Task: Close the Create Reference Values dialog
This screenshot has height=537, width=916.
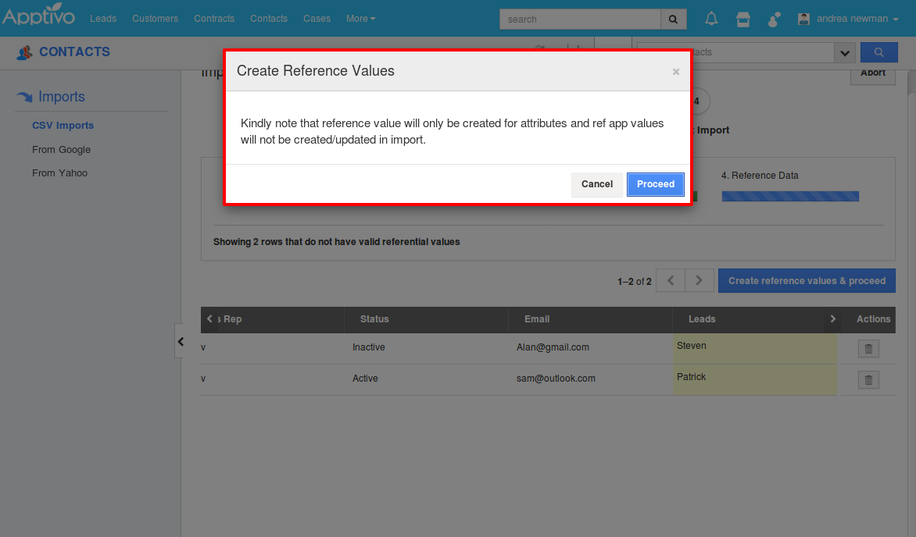Action: tap(676, 72)
